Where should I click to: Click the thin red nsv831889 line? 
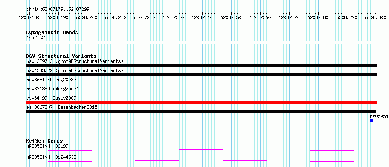tap(201, 93)
